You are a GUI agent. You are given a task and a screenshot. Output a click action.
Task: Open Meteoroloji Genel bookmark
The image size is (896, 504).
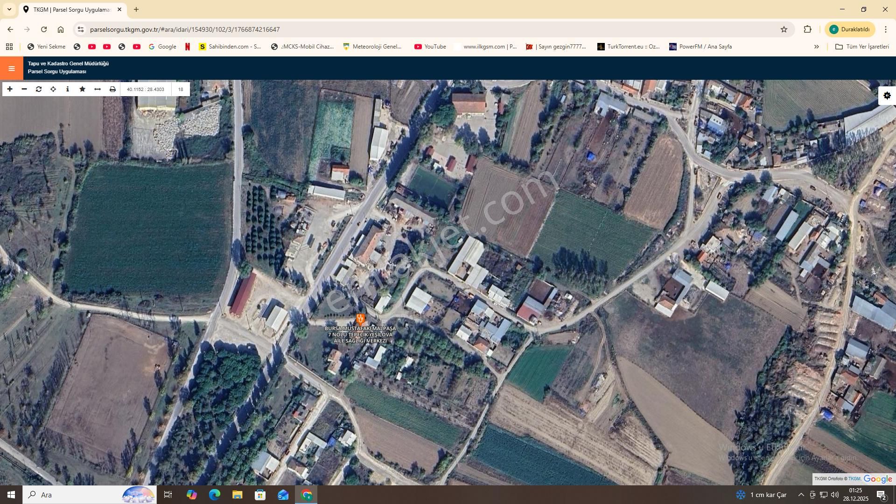click(372, 47)
